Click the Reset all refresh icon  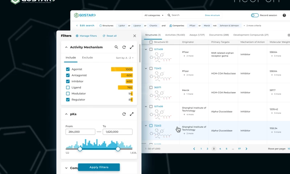coord(104,36)
